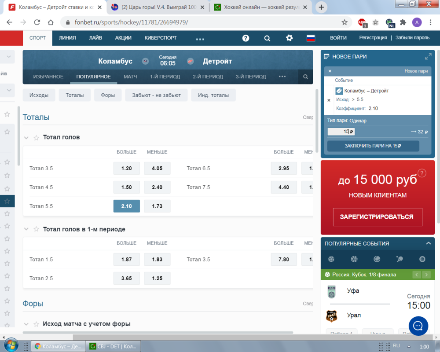Change language via Russian flag icon
Viewport: 440px width, 352px height.
click(311, 38)
